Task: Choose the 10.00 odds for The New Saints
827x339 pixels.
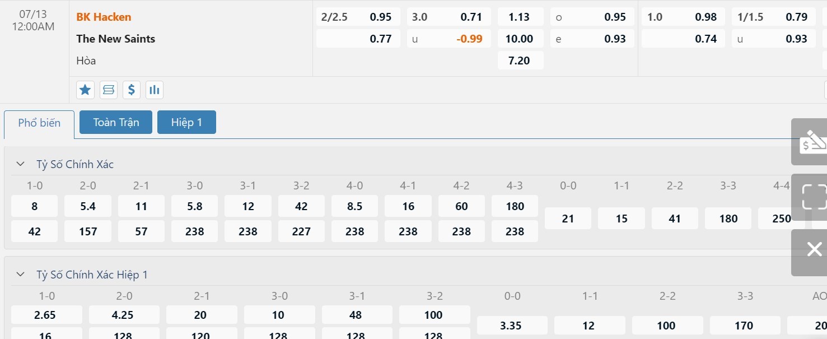Action: point(520,39)
